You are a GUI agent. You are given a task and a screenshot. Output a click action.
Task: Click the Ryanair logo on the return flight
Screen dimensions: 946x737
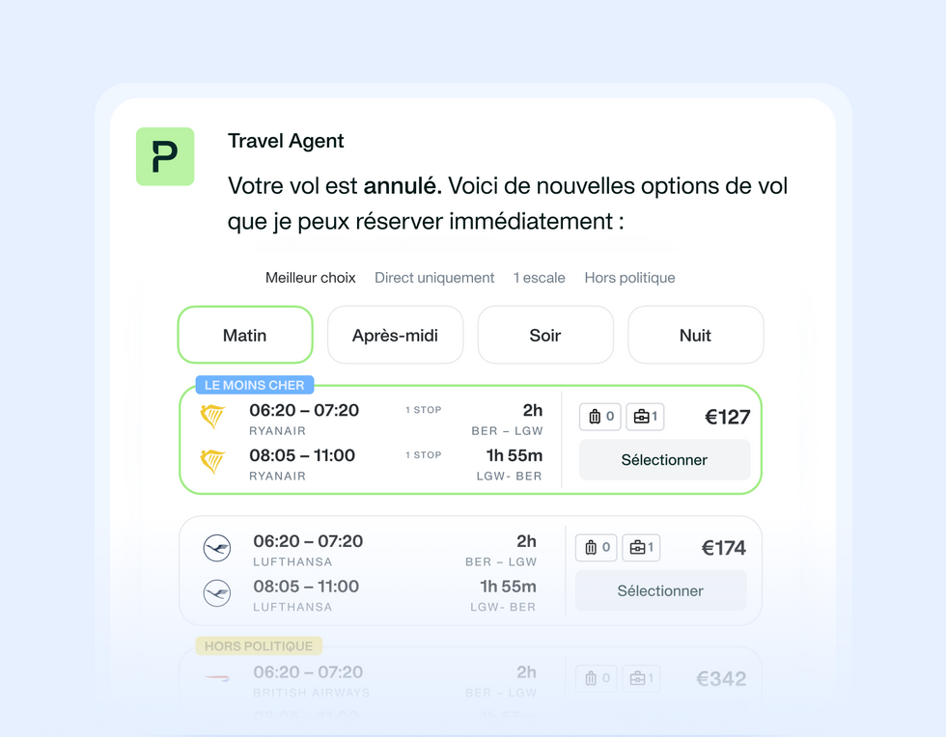pos(214,461)
